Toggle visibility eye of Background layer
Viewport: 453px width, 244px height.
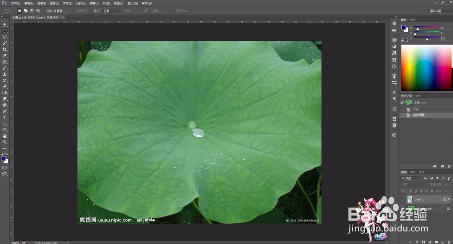[403, 208]
